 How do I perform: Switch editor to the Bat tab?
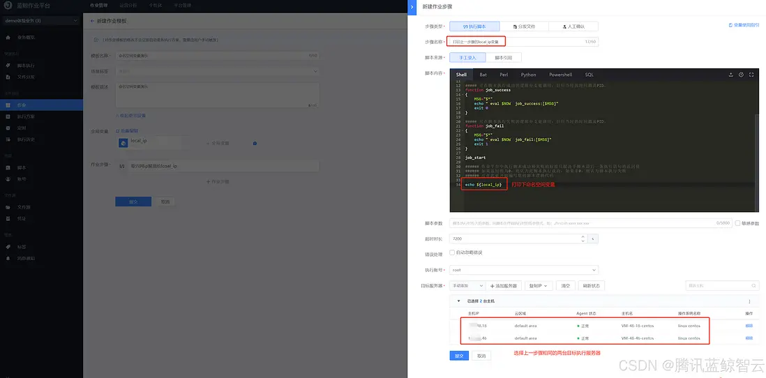coord(483,75)
